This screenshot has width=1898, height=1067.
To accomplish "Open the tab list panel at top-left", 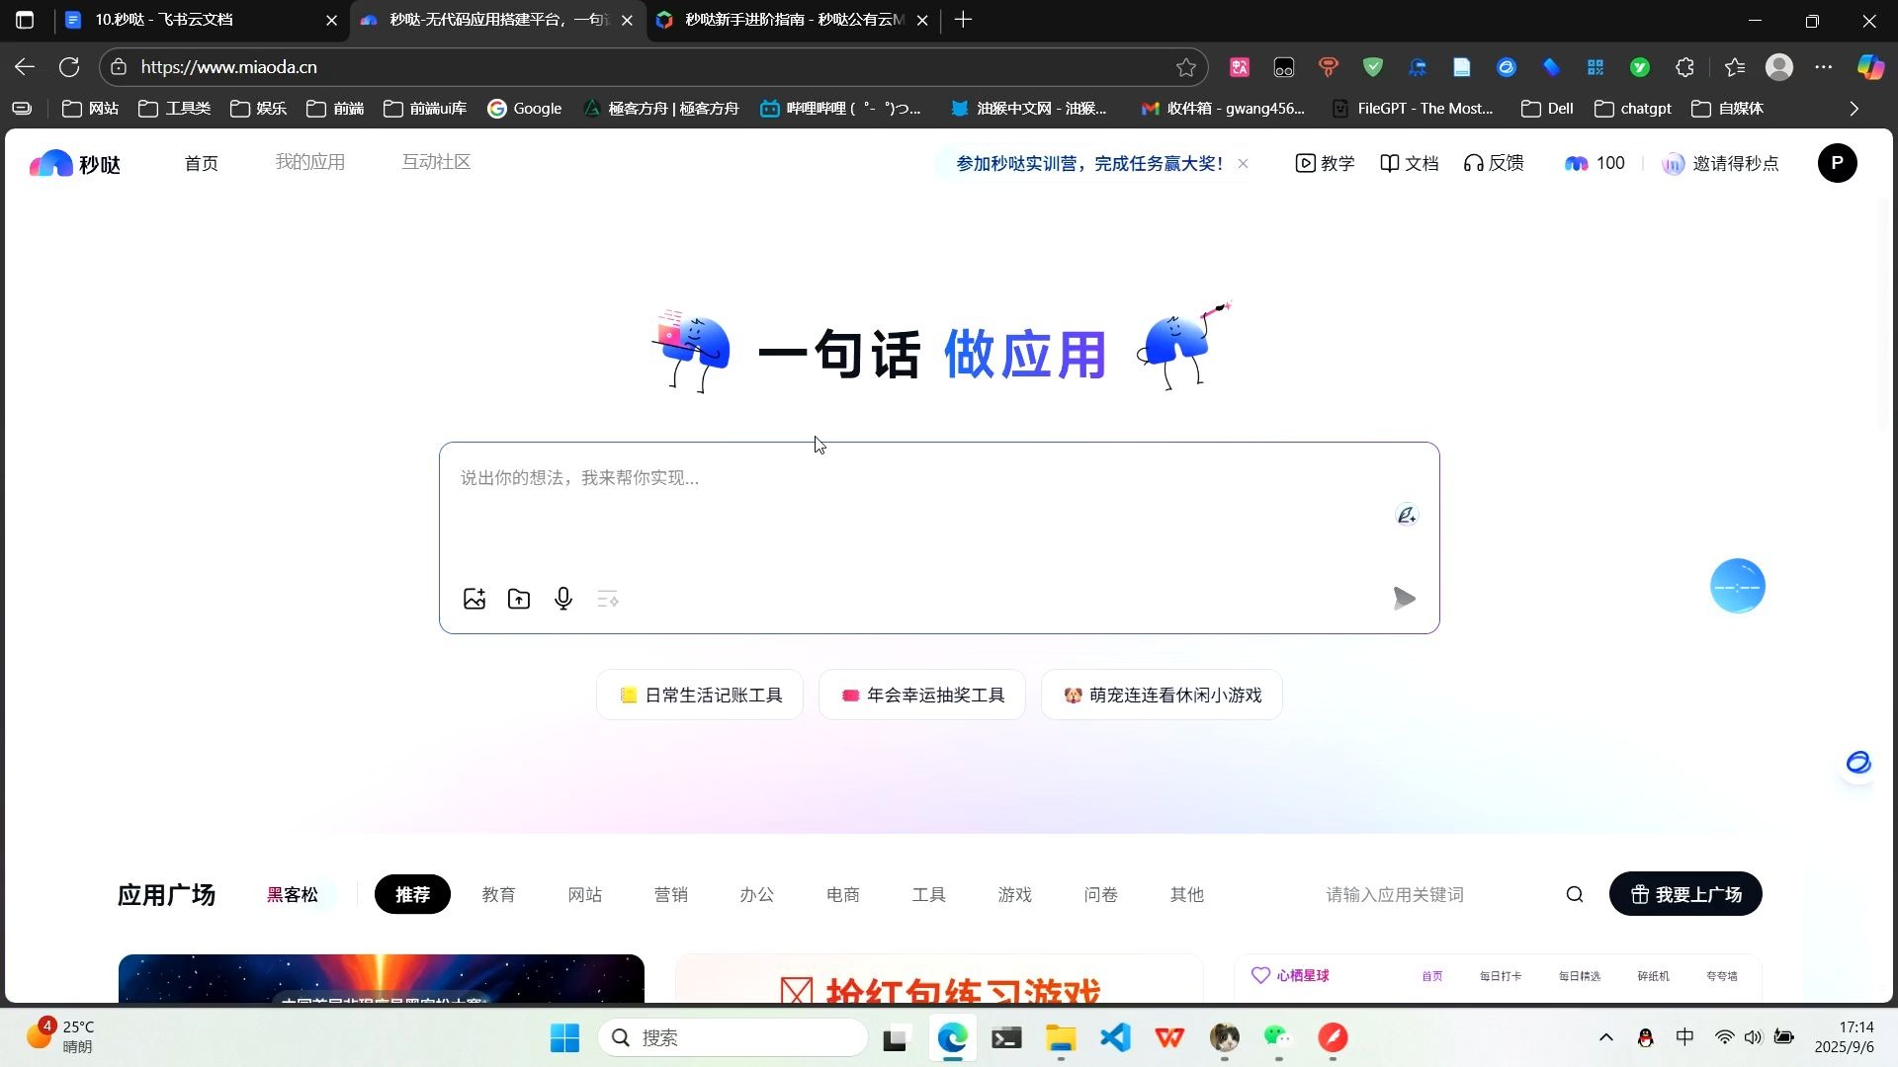I will click(x=24, y=20).
